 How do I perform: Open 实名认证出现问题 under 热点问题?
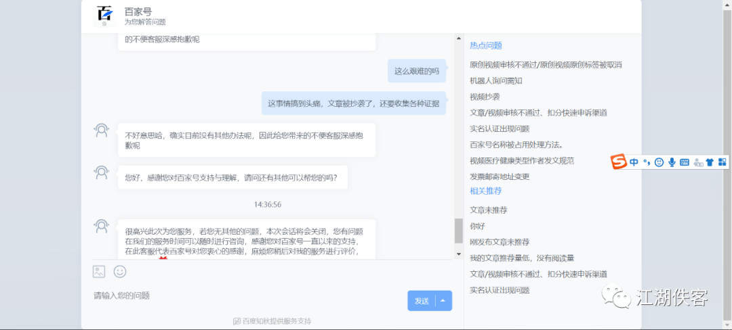click(500, 128)
